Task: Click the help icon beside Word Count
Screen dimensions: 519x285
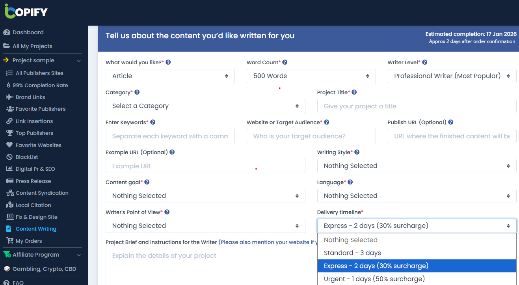Action: coord(285,62)
